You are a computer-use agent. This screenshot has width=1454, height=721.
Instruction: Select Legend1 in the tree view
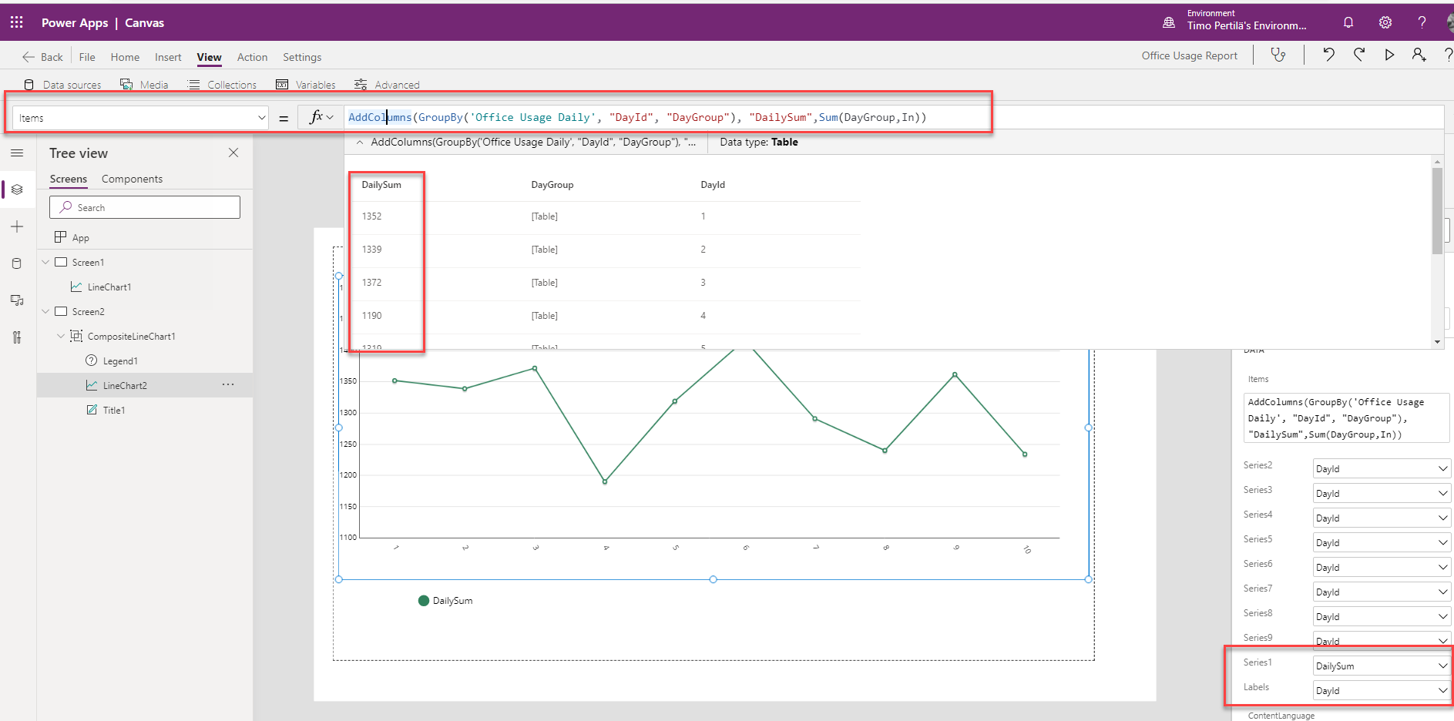pos(120,361)
